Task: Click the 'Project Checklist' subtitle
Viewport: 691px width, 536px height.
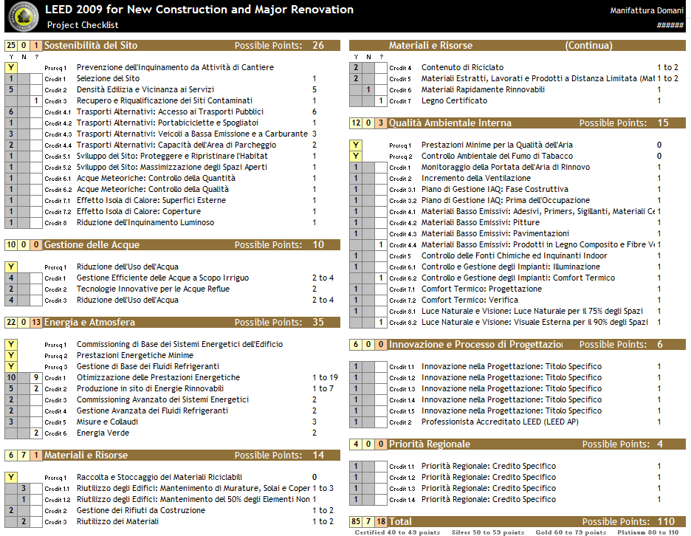Action: (x=83, y=25)
